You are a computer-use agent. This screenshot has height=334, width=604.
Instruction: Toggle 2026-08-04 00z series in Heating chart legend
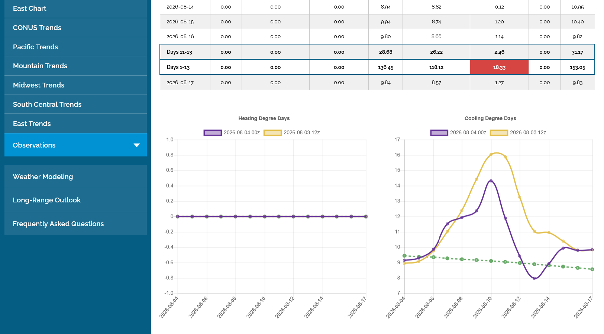[232, 133]
